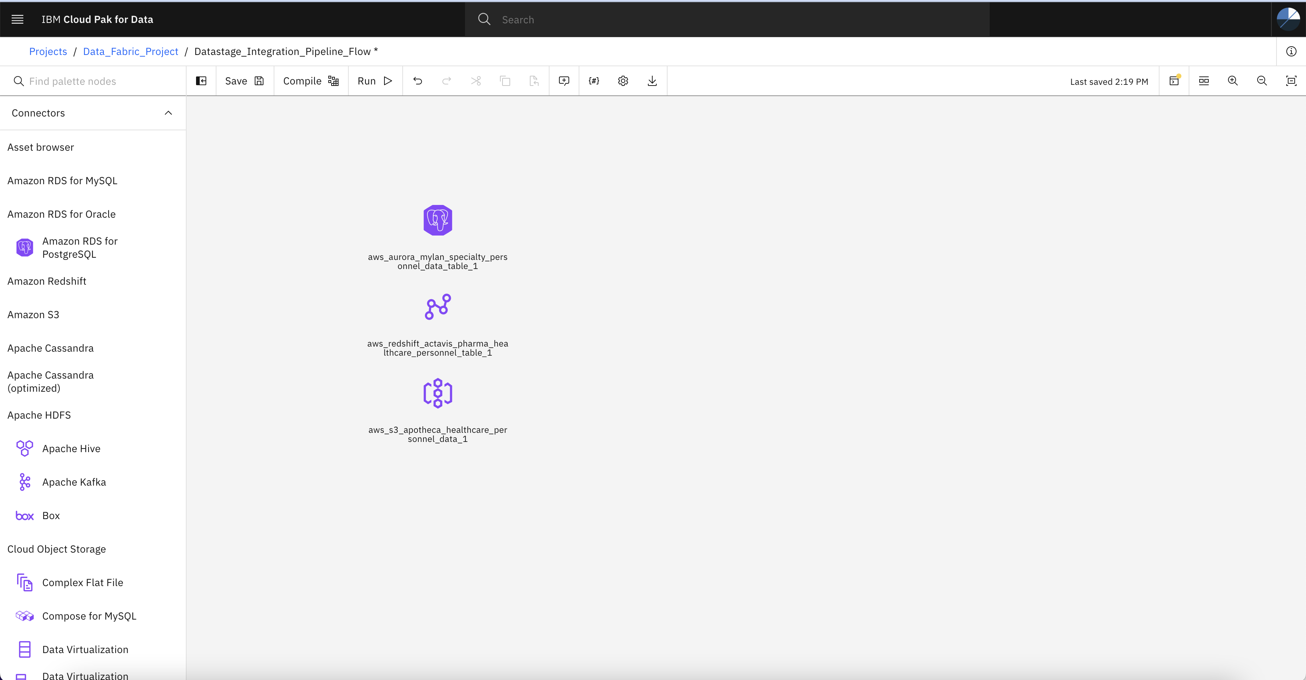Viewport: 1306px width, 680px height.
Task: Select the aws_aurora_mylan PostgreSQL node
Action: tap(438, 220)
